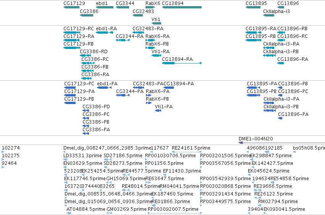Select the RE24161.5prime EST label

[x=191, y=148]
